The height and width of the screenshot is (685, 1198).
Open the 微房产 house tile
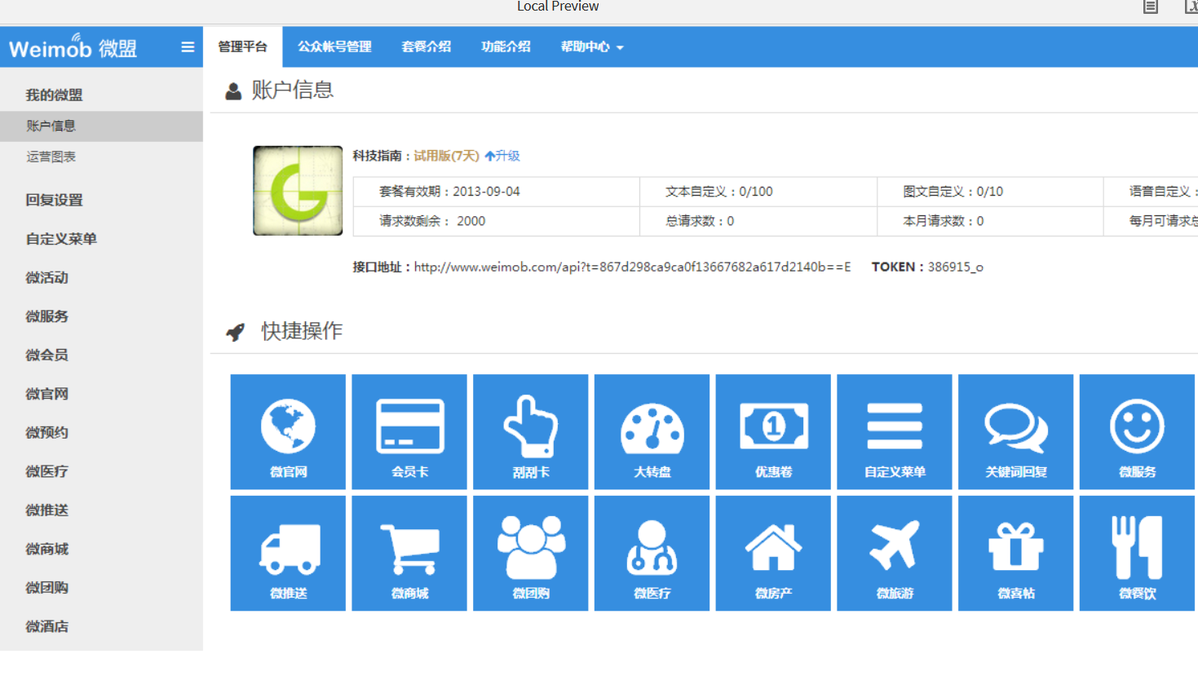(773, 553)
